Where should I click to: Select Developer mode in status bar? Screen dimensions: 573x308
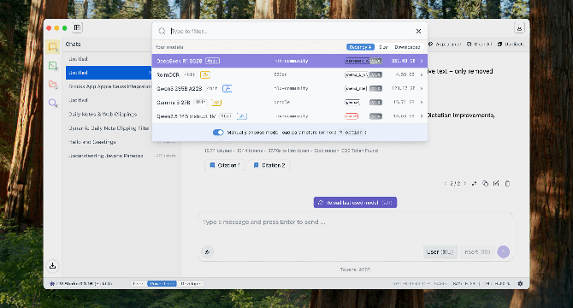coord(191,283)
